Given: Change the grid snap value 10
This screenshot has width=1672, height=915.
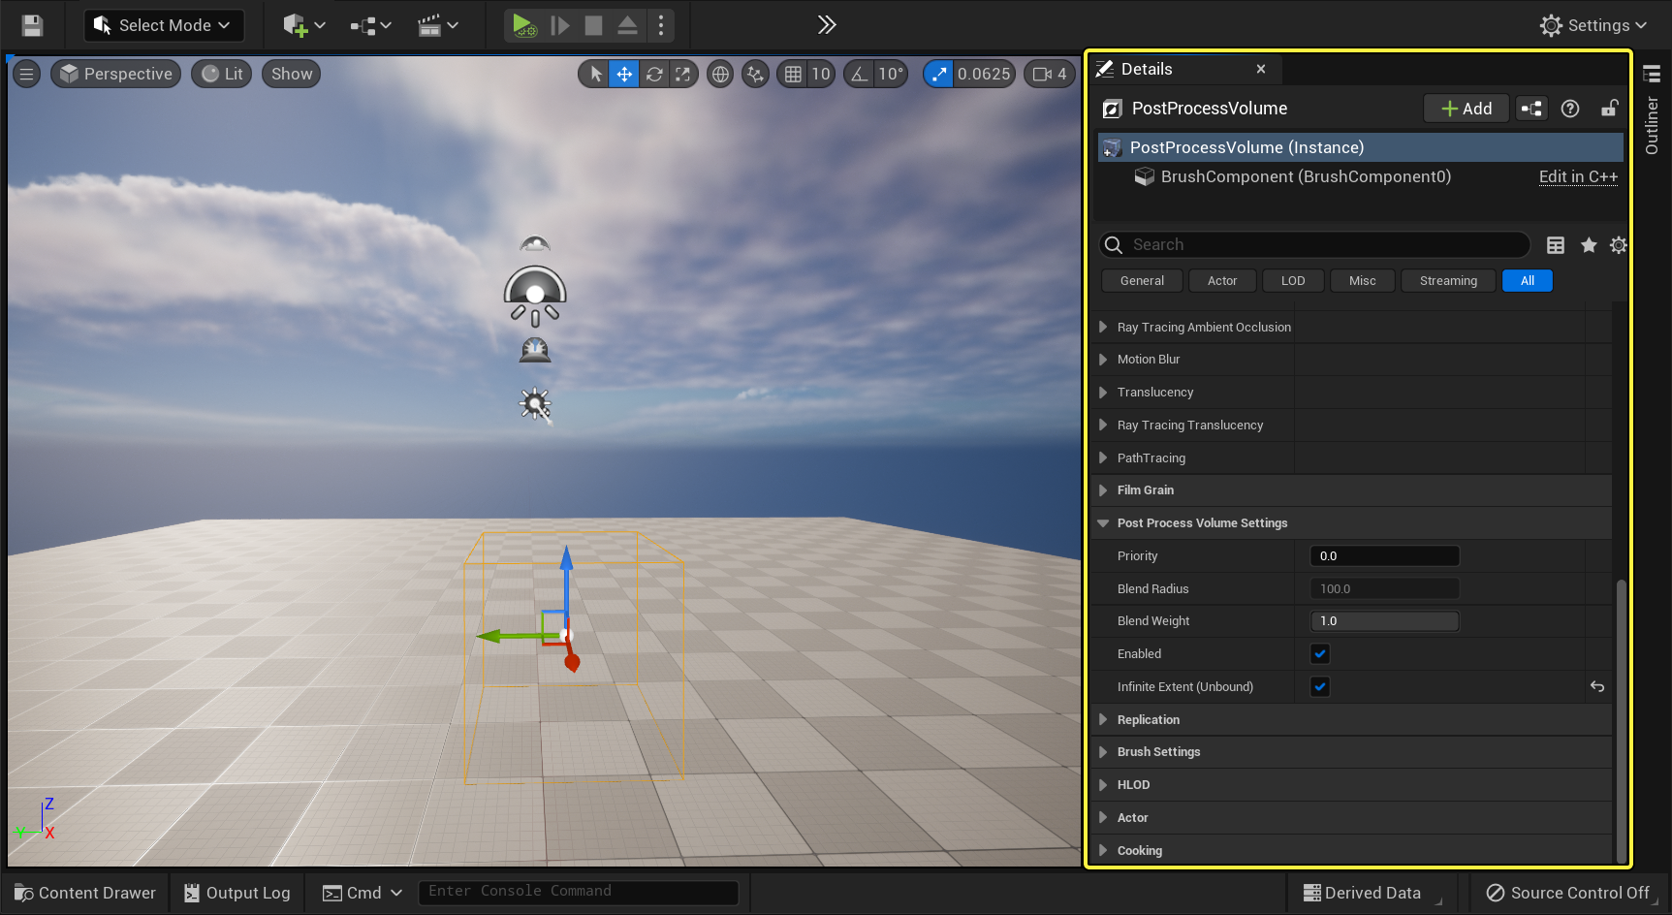Looking at the screenshot, I should [x=821, y=74].
